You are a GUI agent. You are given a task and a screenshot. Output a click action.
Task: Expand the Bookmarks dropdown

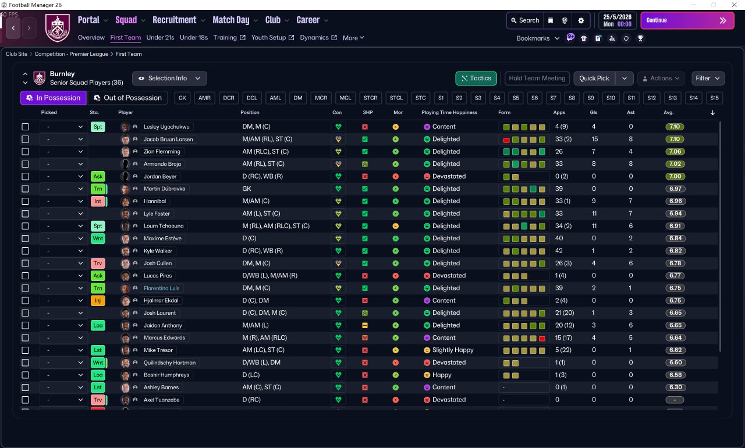[x=538, y=38]
